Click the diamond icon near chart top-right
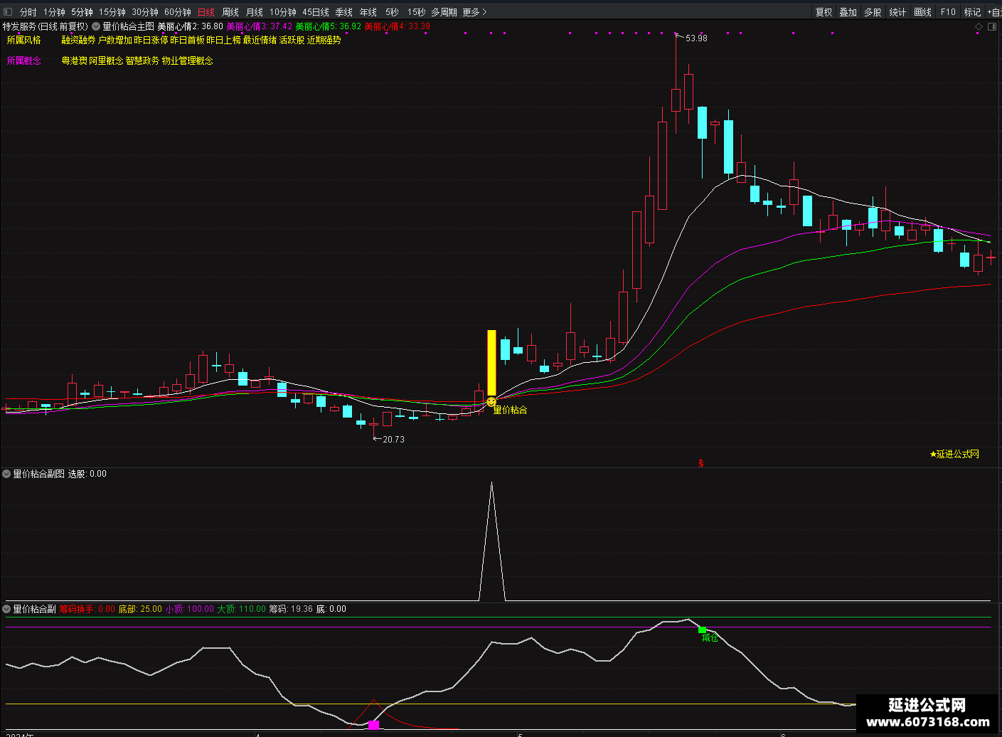The width and height of the screenshot is (1002, 737). pos(979,26)
